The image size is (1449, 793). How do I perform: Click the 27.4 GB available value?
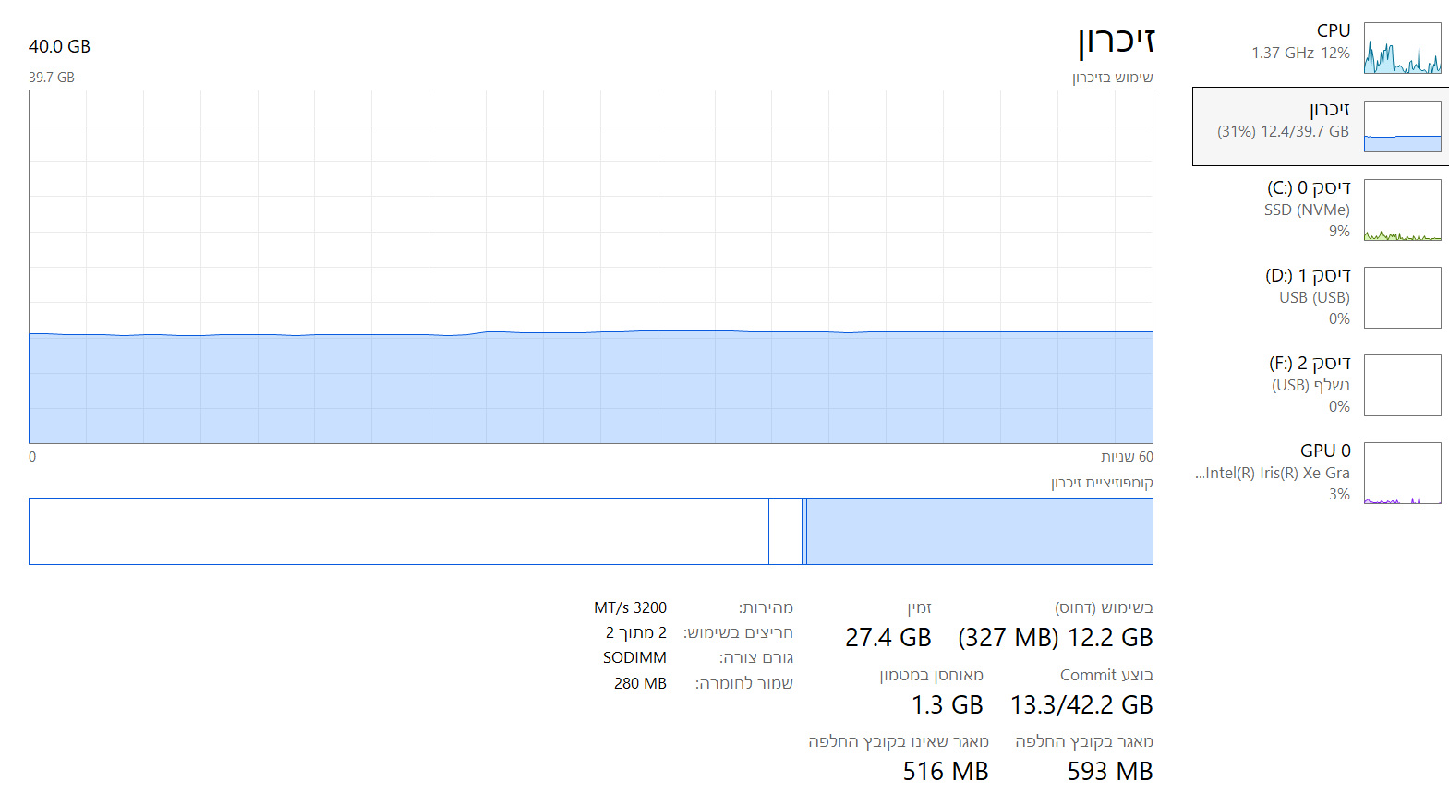(x=888, y=637)
